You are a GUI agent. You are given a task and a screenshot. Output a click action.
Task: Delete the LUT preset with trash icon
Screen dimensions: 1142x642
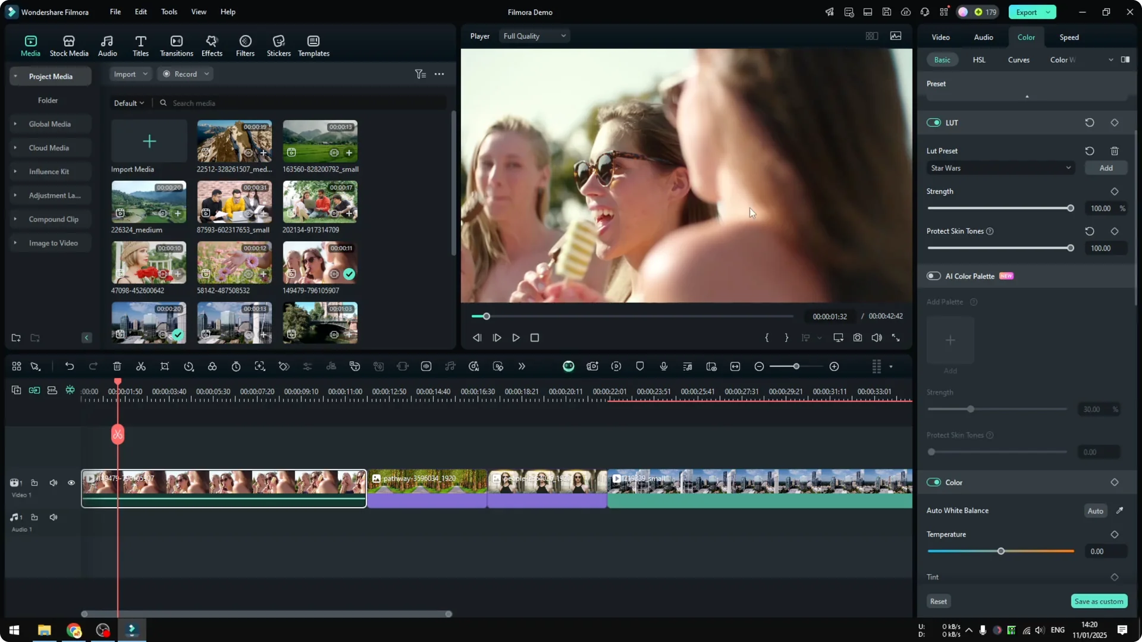click(1115, 151)
